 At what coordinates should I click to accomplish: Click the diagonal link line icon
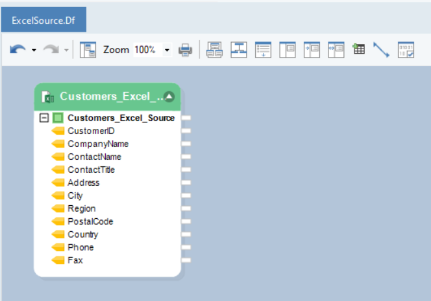pyautogui.click(x=381, y=50)
